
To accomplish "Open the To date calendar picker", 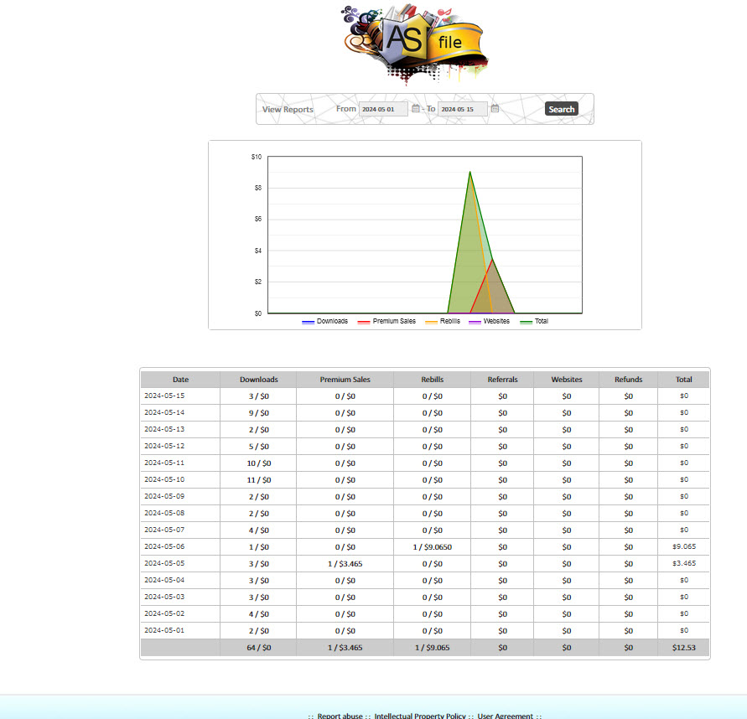I will (x=495, y=109).
